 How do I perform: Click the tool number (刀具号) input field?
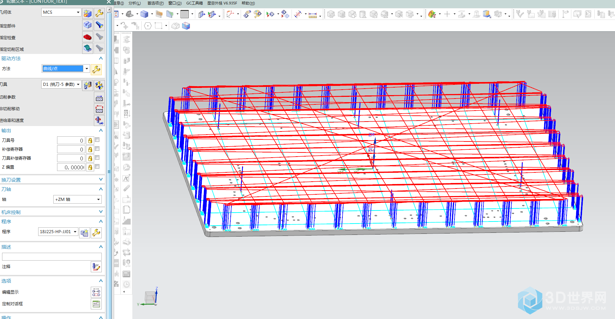point(71,140)
